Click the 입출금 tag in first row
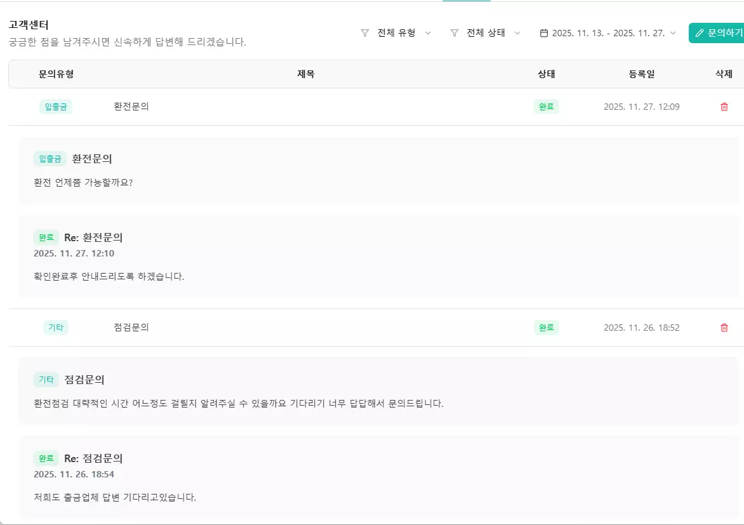Viewport: 744px width, 525px height. coord(56,107)
